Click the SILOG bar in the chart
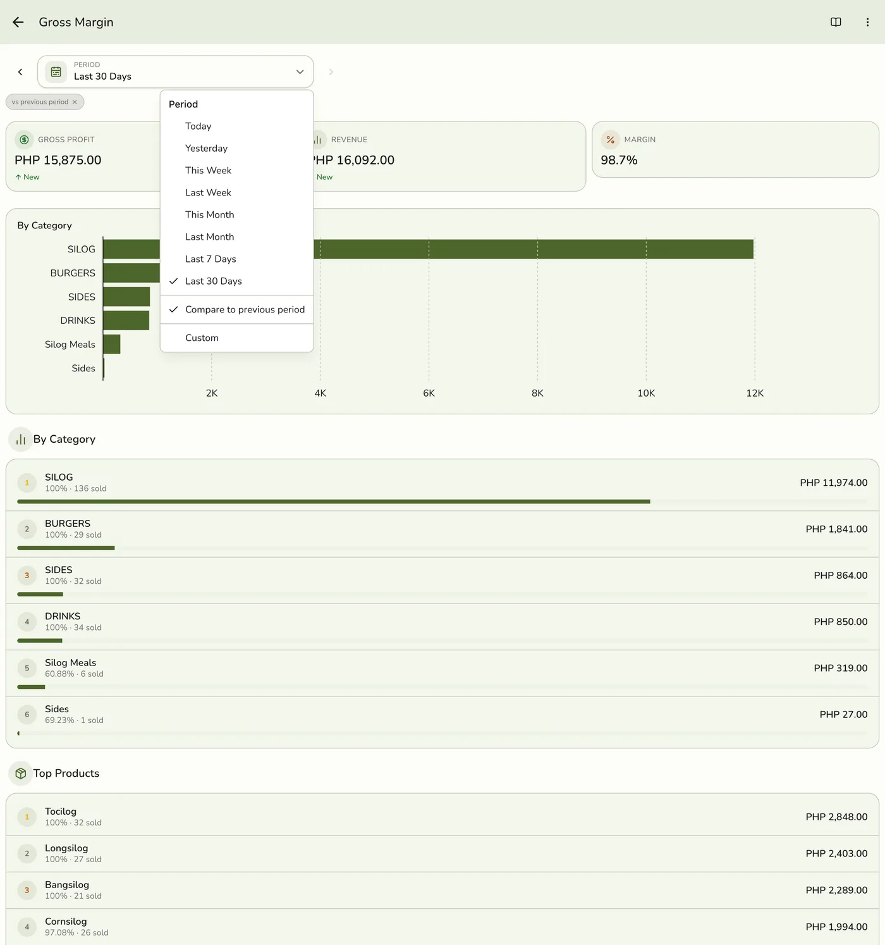The image size is (885, 945). (534, 249)
